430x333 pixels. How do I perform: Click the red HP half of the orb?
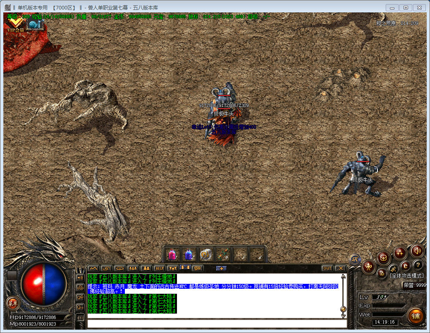coord(32,284)
